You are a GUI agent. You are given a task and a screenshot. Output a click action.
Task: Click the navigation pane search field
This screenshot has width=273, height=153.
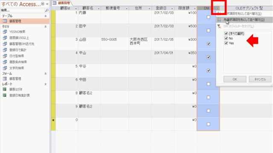23,10
